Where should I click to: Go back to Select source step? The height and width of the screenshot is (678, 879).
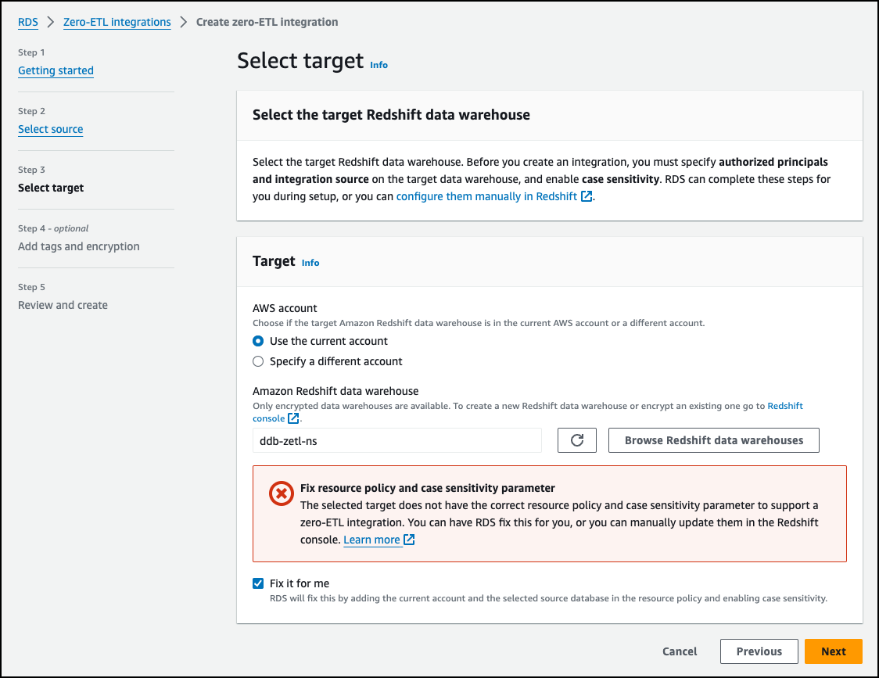pos(50,129)
